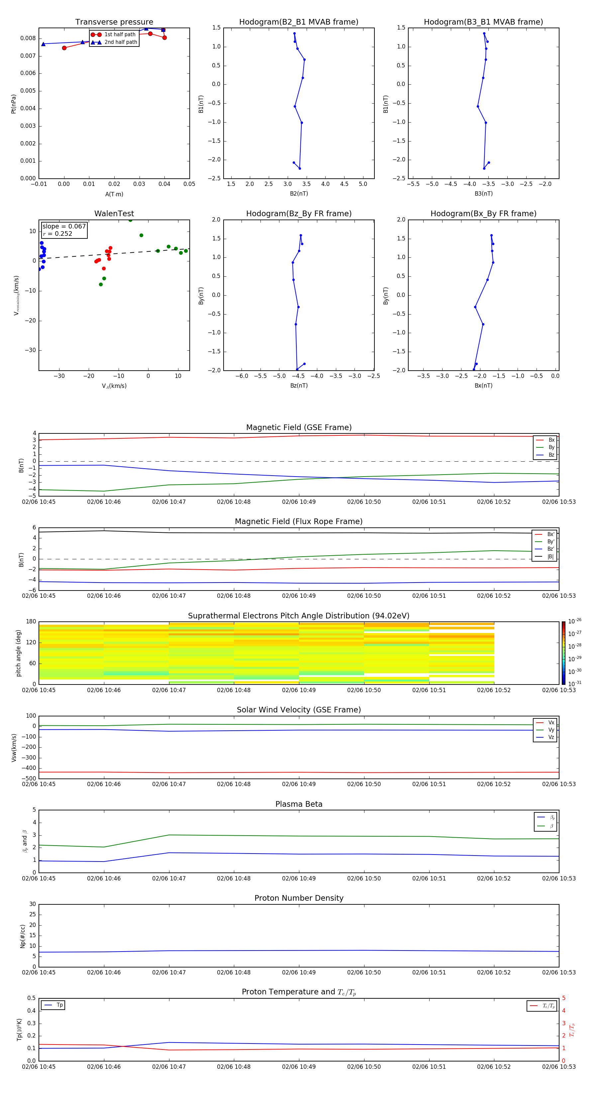Screen dimensions: 598x1096
Task: Click the 'Magnetic Field (Flux Rope Frame)' title
Action: point(299,522)
